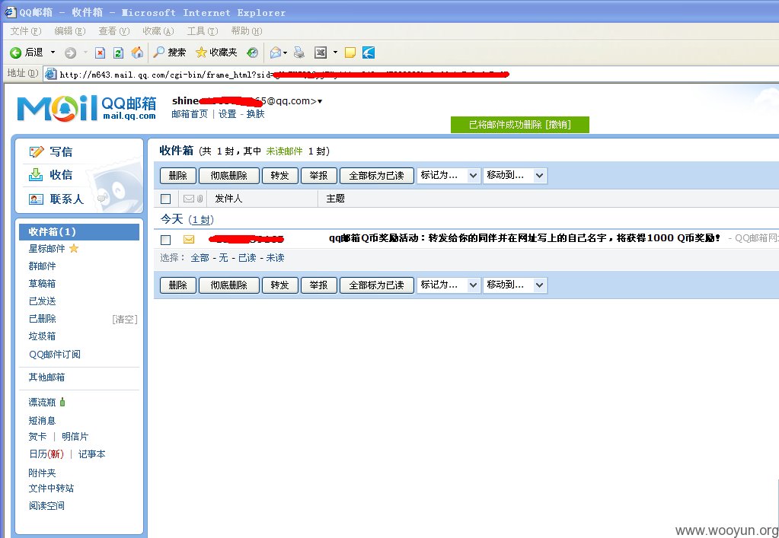Click the QQ邮箱 Mail logo
This screenshot has width=779, height=538.
click(x=87, y=108)
